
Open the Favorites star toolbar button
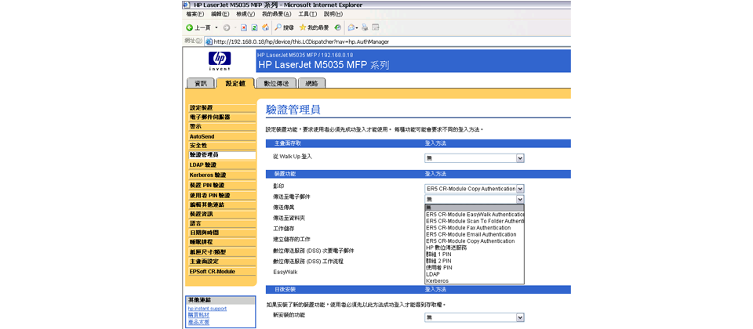(x=314, y=28)
